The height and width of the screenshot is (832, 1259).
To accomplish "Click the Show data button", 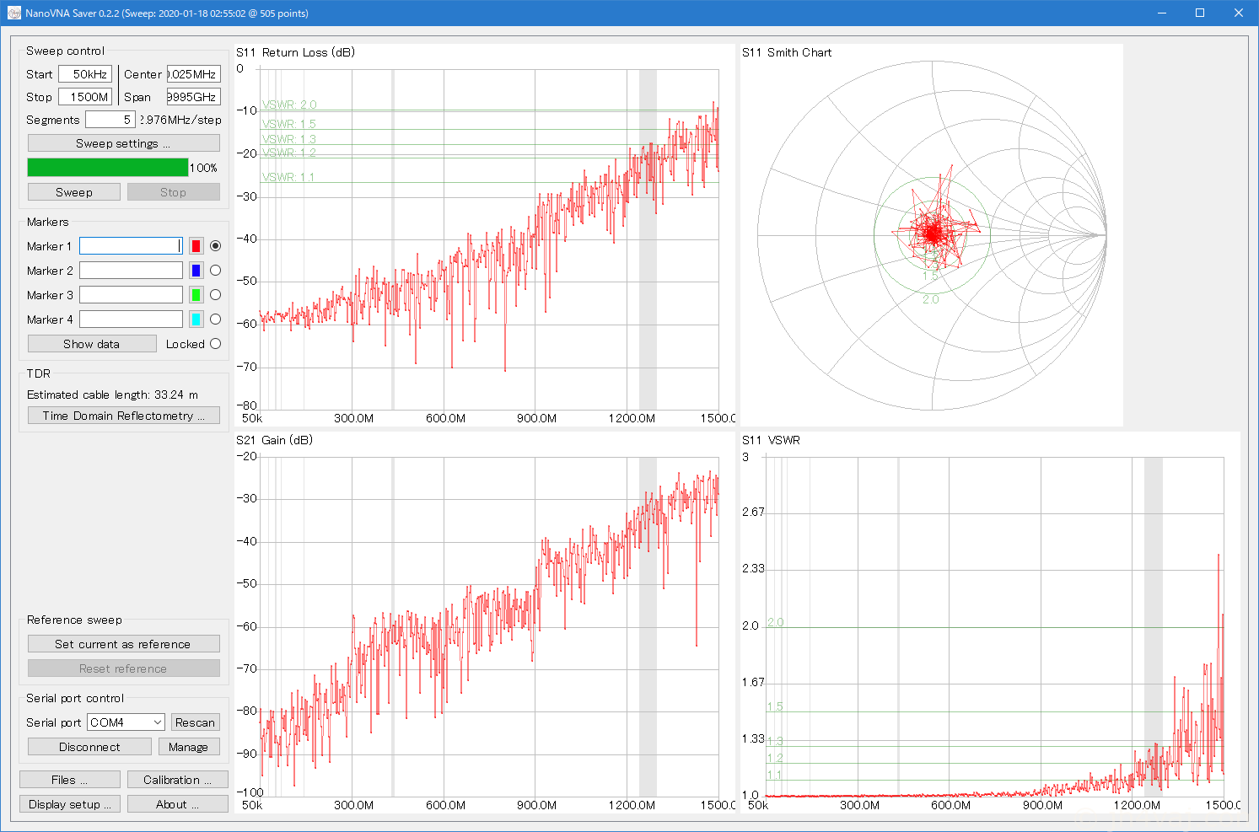I will click(92, 344).
